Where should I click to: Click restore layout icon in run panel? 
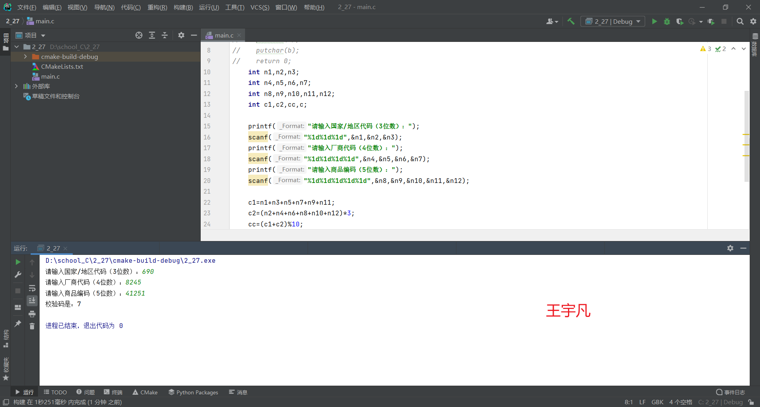point(18,307)
